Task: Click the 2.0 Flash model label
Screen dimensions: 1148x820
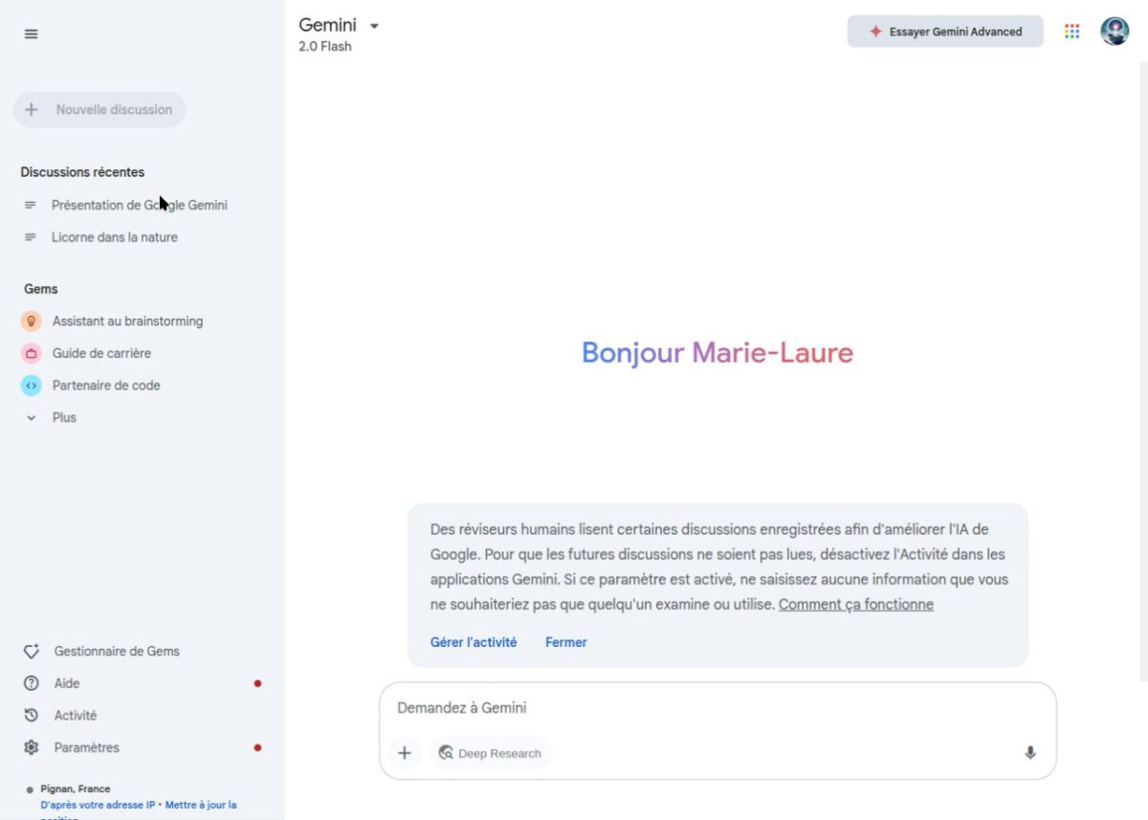Action: [325, 46]
